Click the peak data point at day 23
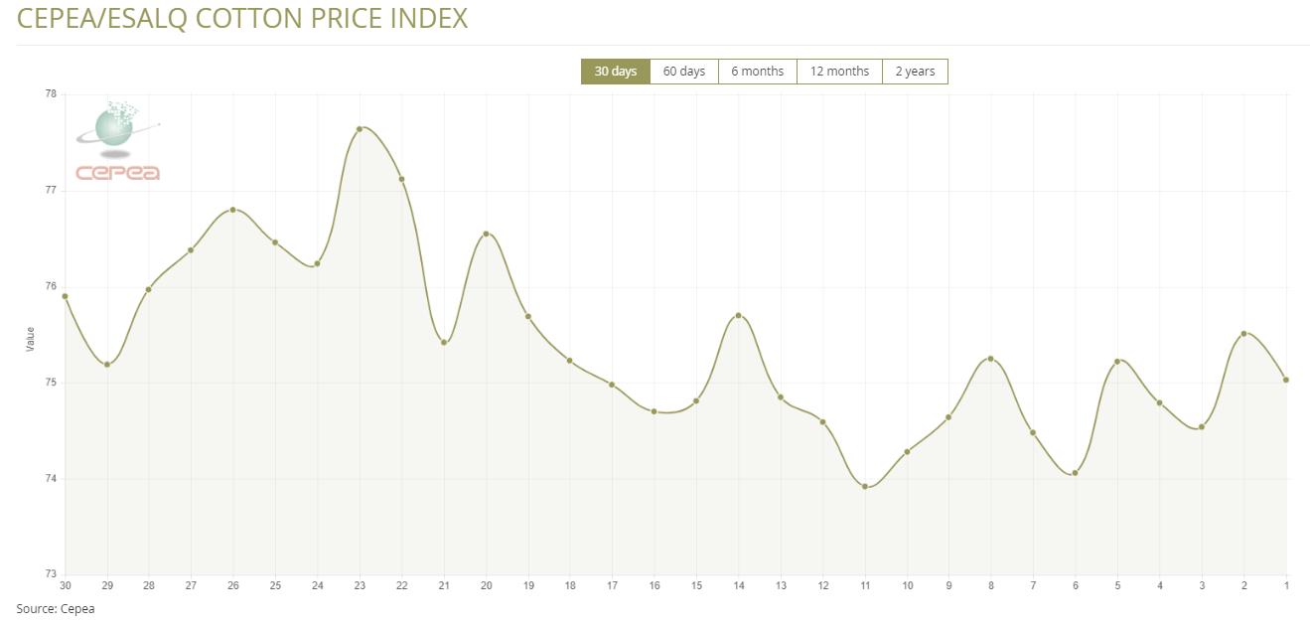This screenshot has height=629, width=1310. [x=360, y=129]
